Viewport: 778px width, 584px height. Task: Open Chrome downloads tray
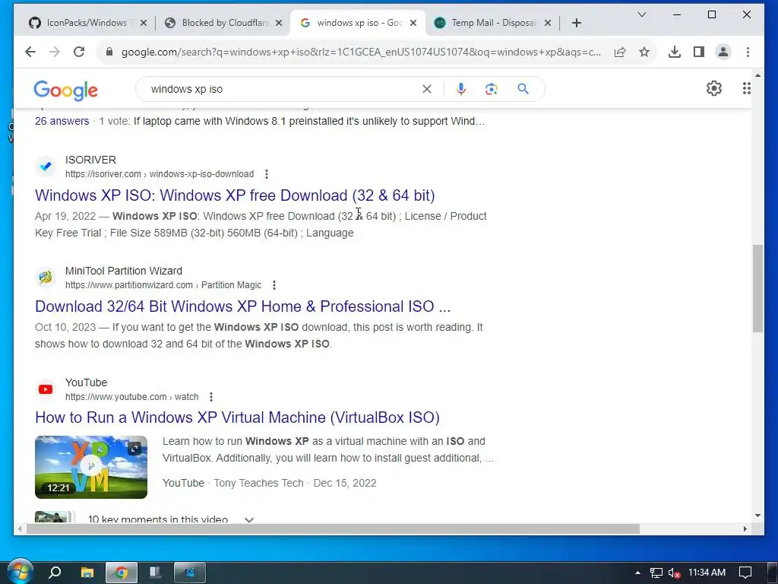(x=675, y=52)
